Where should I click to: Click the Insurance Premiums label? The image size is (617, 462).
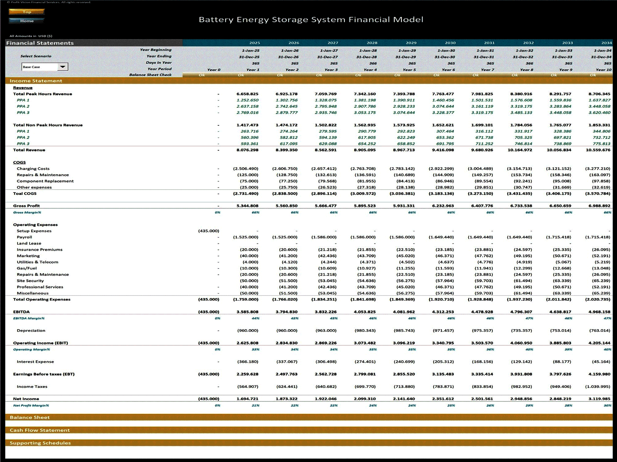(x=40, y=250)
